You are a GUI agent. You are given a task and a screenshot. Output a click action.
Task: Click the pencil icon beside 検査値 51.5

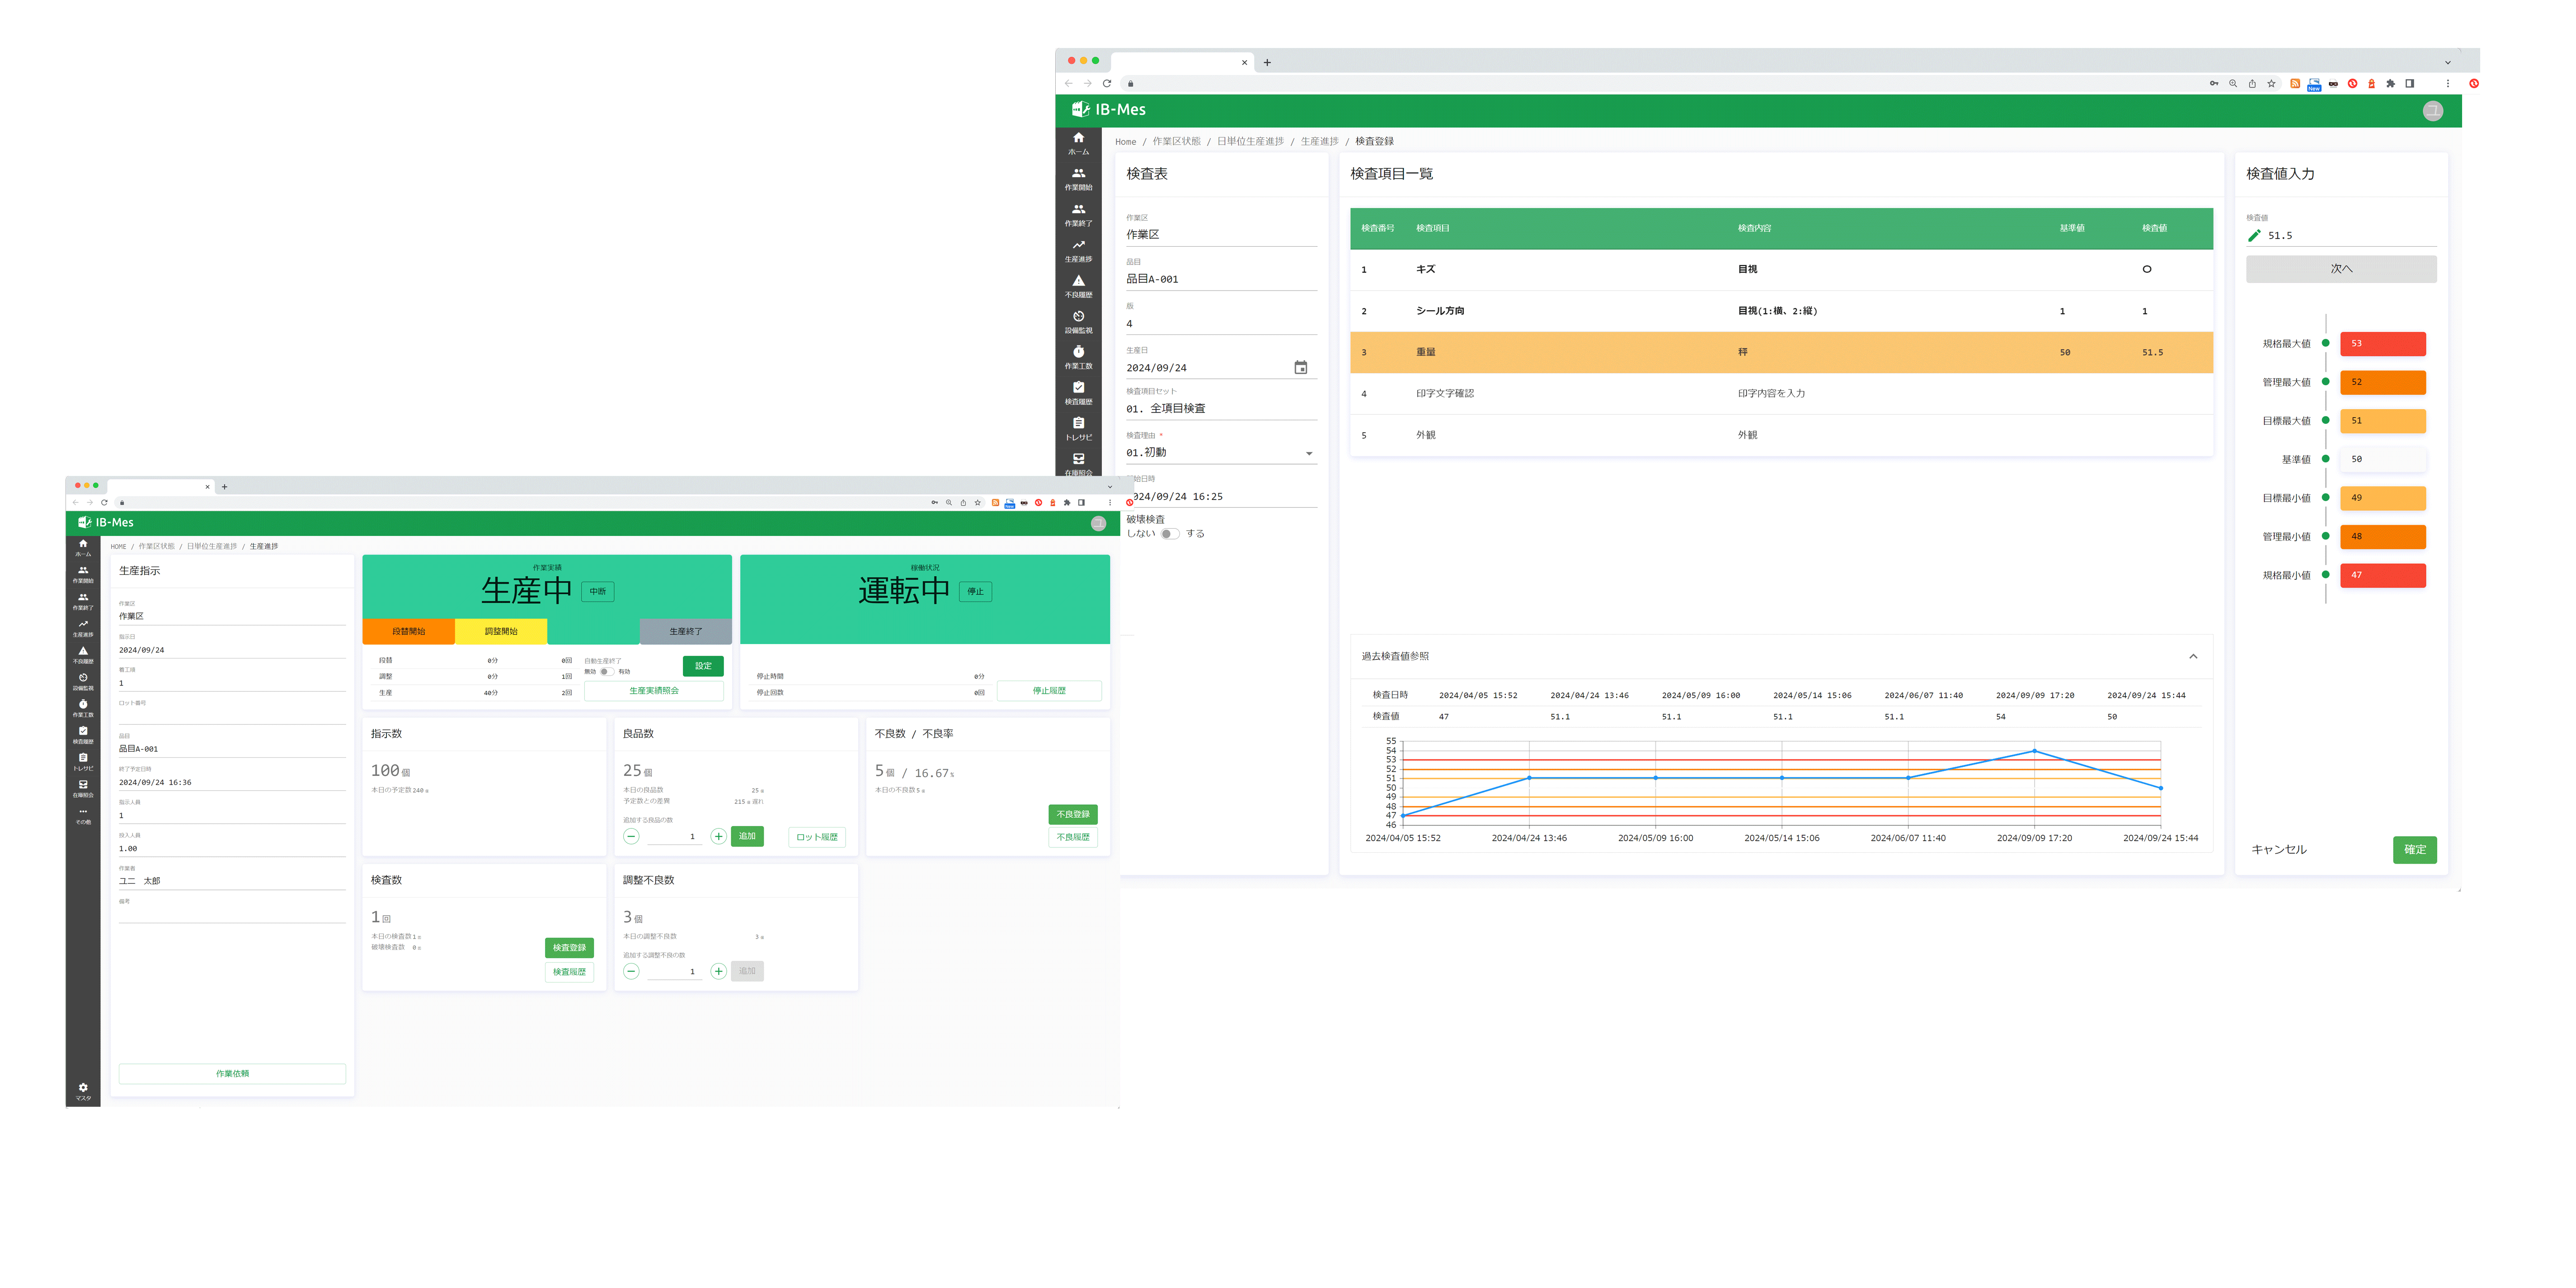coord(2254,236)
